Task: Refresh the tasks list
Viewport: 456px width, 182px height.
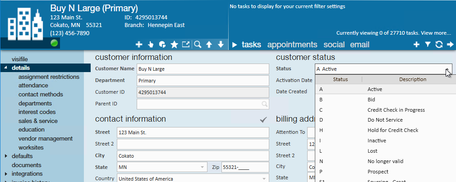Action: [x=439, y=45]
